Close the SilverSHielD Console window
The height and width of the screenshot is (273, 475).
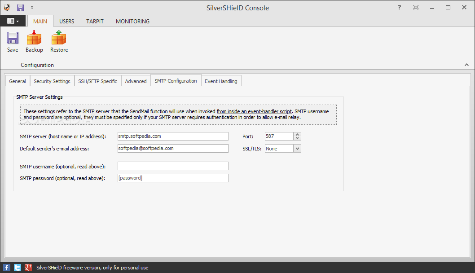coord(464,7)
